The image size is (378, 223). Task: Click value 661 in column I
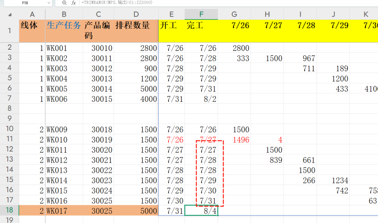click(300, 160)
